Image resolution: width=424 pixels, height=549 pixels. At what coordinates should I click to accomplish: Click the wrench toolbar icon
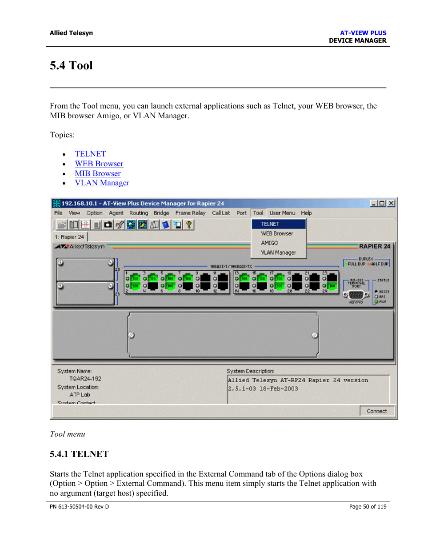(x=120, y=225)
